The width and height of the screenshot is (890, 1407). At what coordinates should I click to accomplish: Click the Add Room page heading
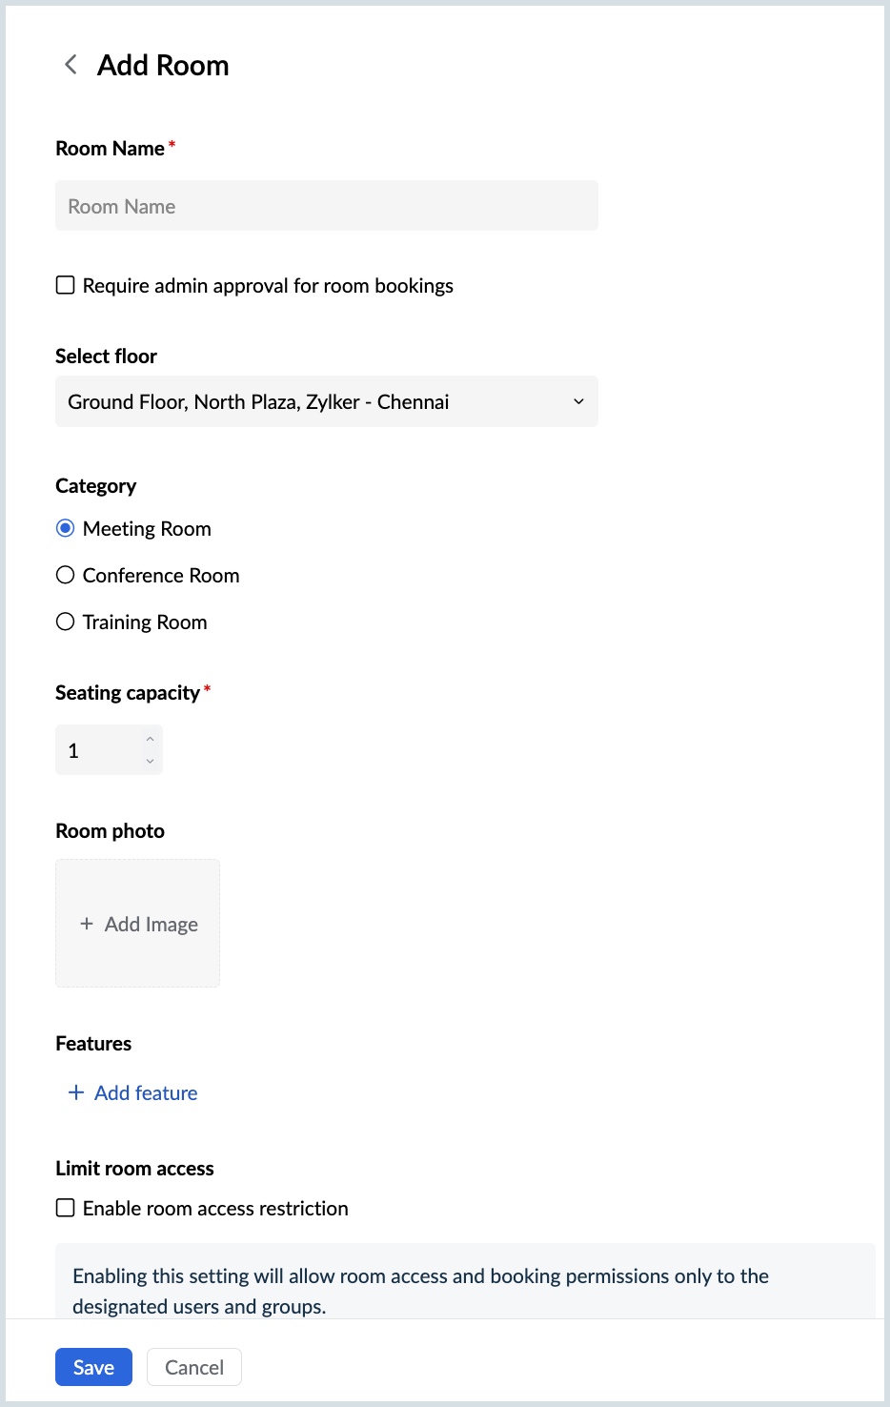click(163, 65)
